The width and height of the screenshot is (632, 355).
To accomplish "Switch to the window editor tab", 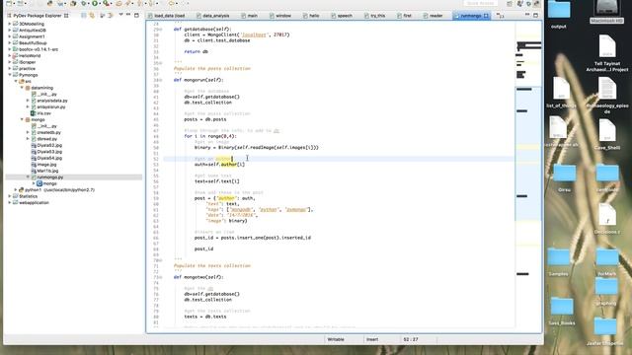I will click(280, 16).
